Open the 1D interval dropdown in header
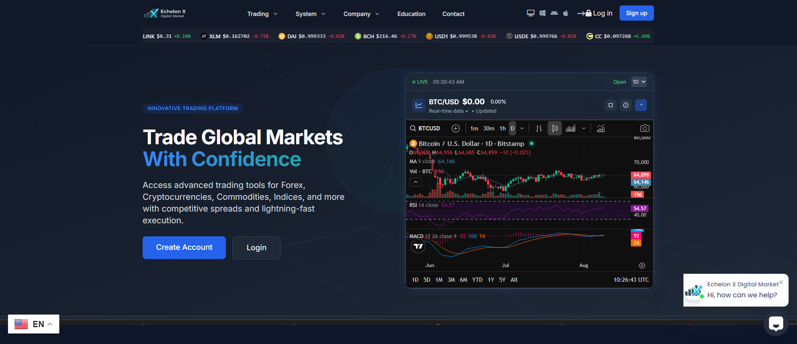The image size is (797, 344). pyautogui.click(x=639, y=82)
